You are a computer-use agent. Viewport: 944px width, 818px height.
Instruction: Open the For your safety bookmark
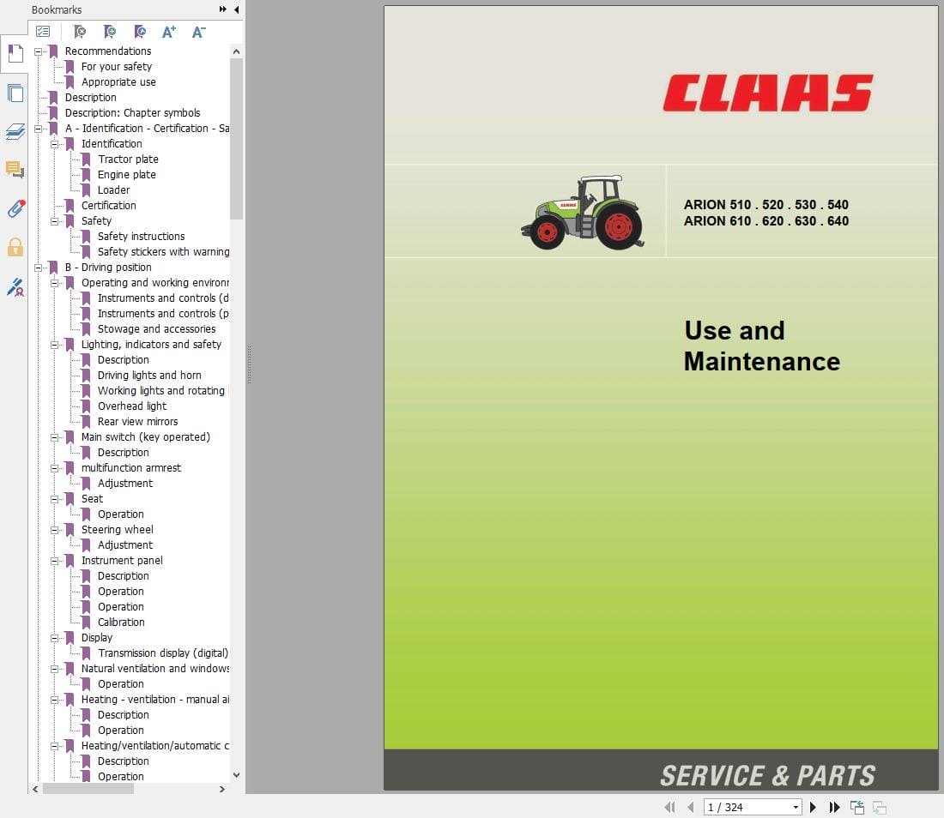(117, 67)
